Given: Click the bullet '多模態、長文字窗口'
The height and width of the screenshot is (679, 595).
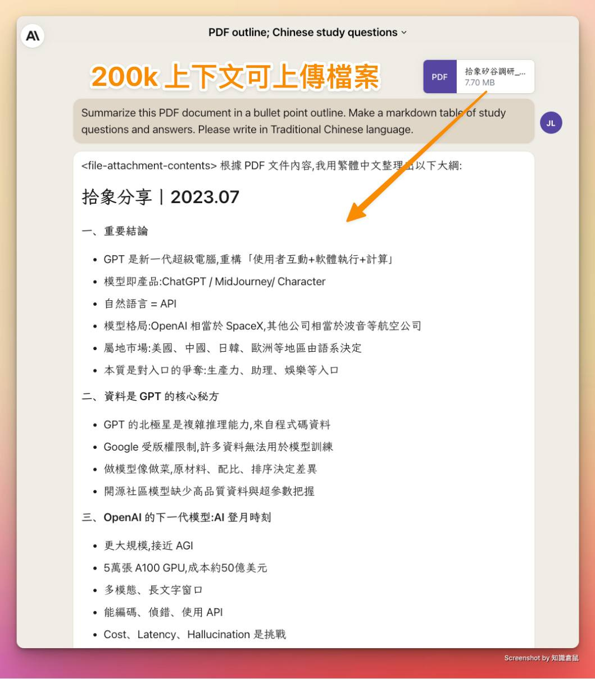Looking at the screenshot, I should [x=153, y=590].
